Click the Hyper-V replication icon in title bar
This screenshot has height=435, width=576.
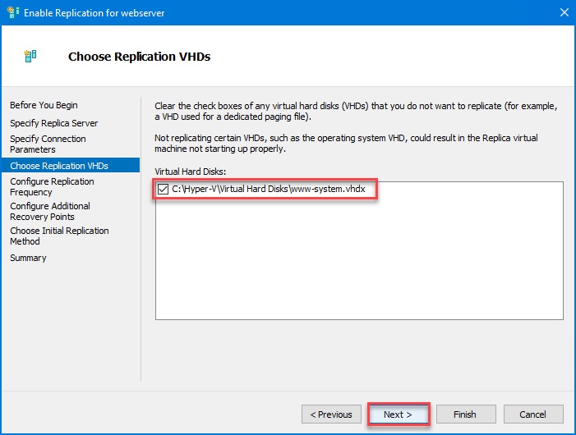click(x=12, y=11)
